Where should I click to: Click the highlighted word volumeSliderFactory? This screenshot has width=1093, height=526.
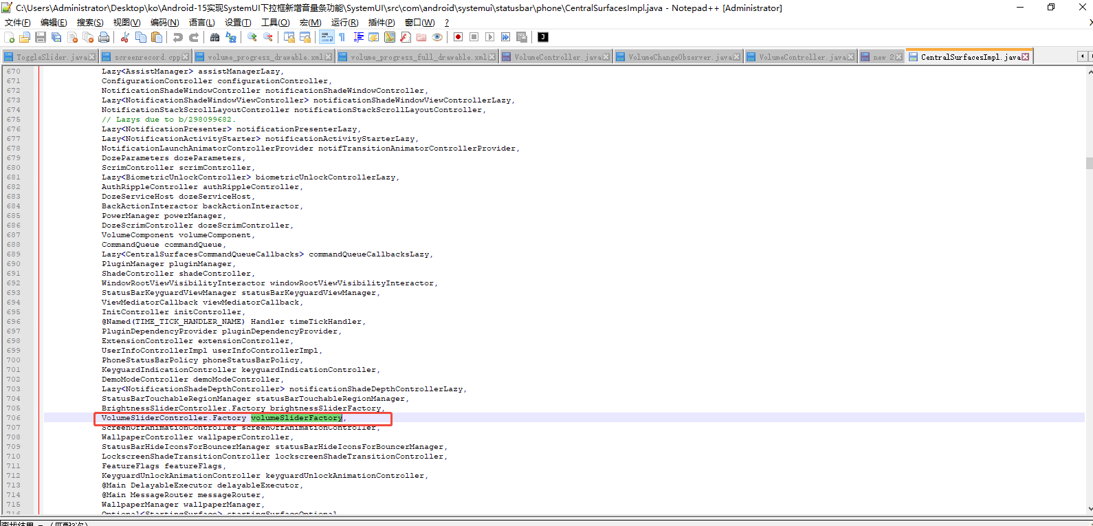pos(296,418)
